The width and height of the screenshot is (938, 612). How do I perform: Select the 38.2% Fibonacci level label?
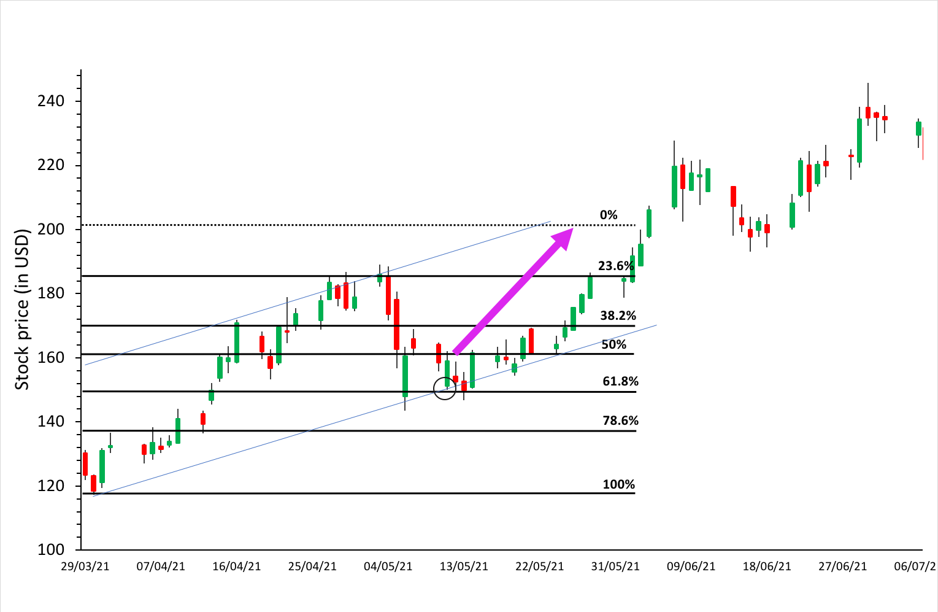(618, 316)
